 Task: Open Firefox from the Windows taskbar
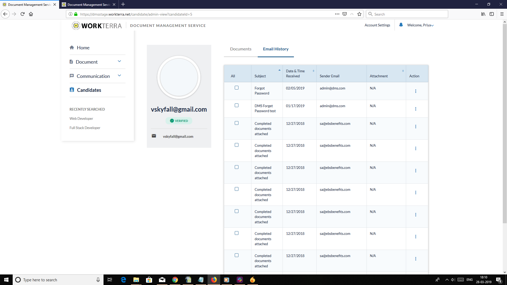(214, 280)
